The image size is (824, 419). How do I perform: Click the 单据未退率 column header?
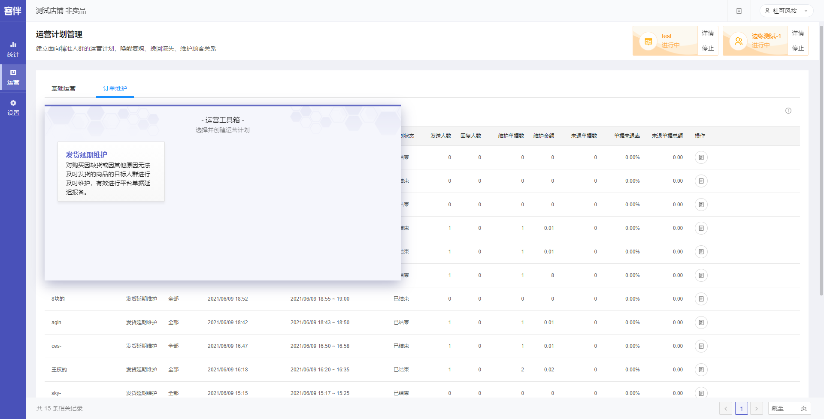[627, 136]
